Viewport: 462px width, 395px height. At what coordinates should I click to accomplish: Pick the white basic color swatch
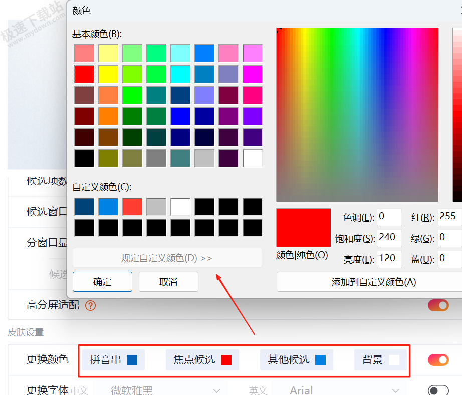253,158
